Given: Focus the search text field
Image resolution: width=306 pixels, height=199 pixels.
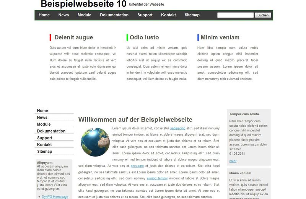Looking at the screenshot, I should coord(235,15).
